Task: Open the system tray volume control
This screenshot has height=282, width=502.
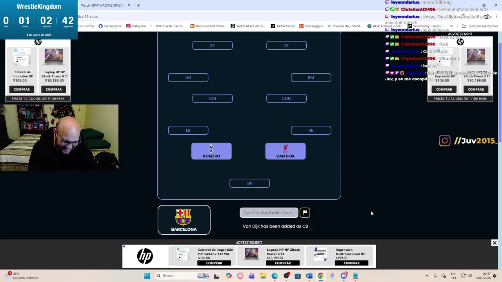Action: [470, 276]
